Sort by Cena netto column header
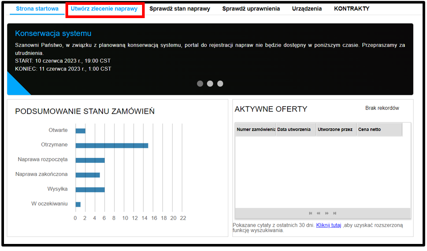 [380, 129]
